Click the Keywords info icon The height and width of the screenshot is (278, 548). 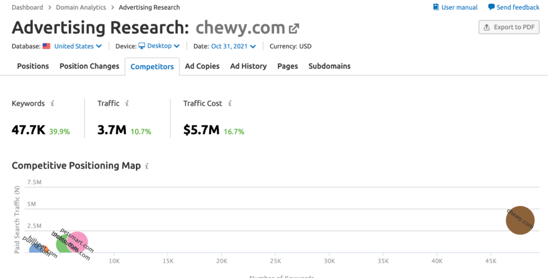tap(52, 104)
